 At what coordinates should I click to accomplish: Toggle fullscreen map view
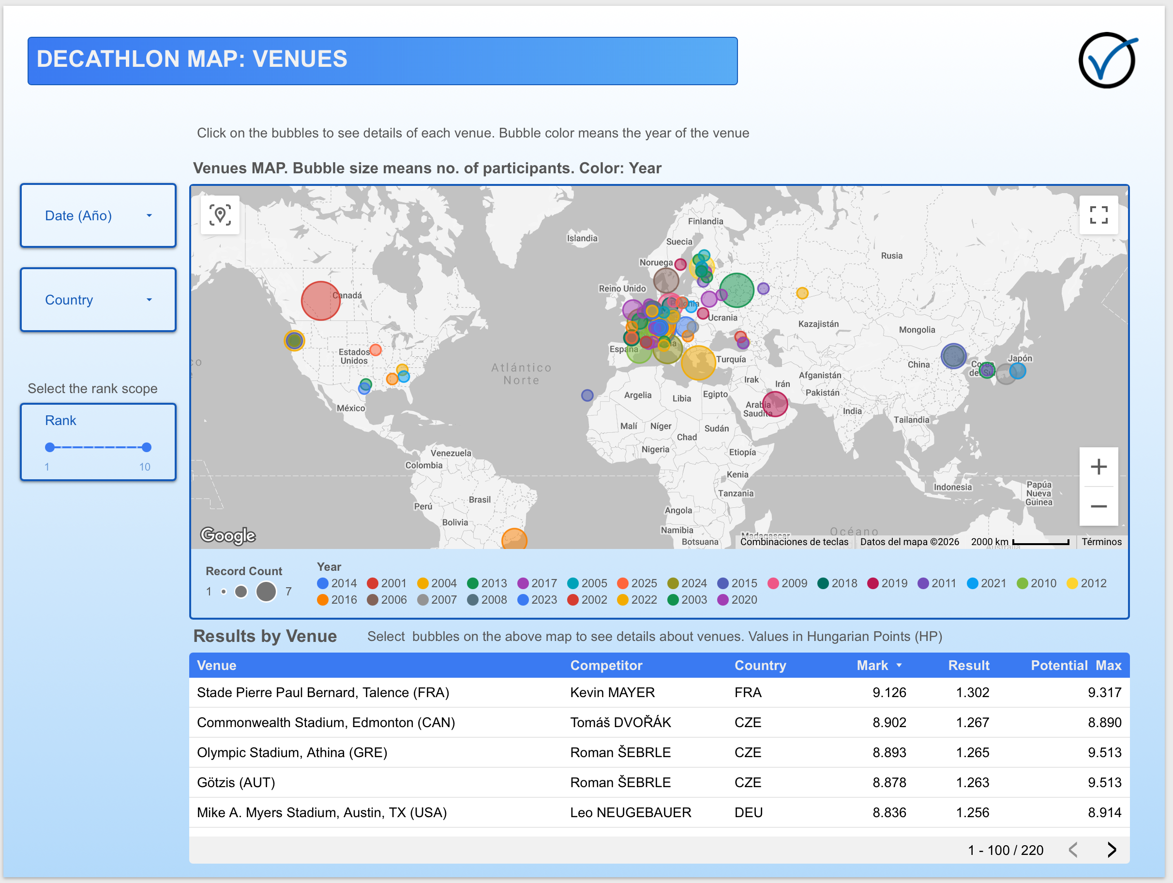coord(1098,215)
